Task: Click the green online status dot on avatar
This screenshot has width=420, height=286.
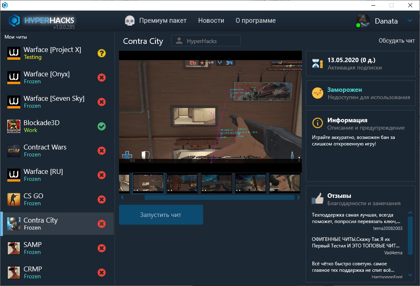Action: pyautogui.click(x=358, y=25)
